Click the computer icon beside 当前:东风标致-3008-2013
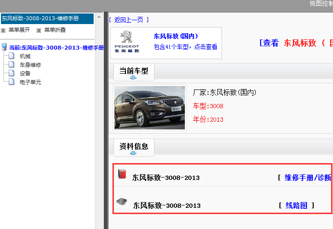333x229 pixels. [x=4, y=47]
